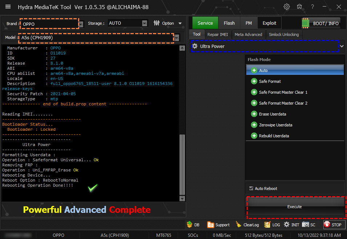
Task: Switch to the Service tab
Action: tap(205, 23)
